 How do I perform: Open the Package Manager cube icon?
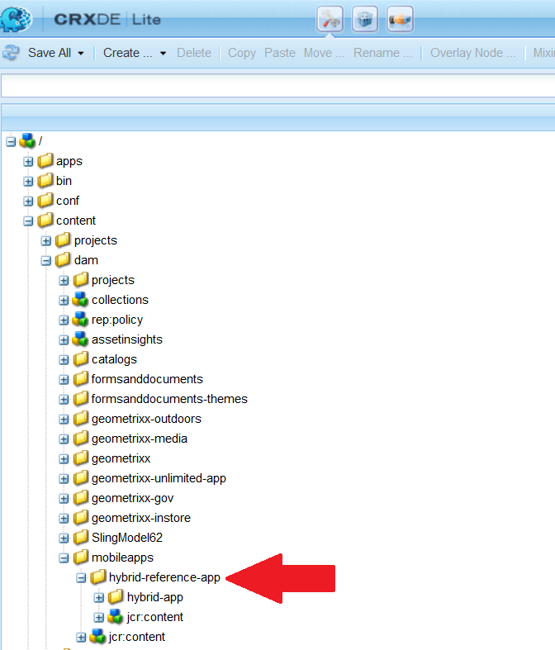pos(365,19)
